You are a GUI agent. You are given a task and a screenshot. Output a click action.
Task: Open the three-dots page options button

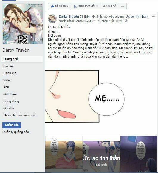click(123, 6)
